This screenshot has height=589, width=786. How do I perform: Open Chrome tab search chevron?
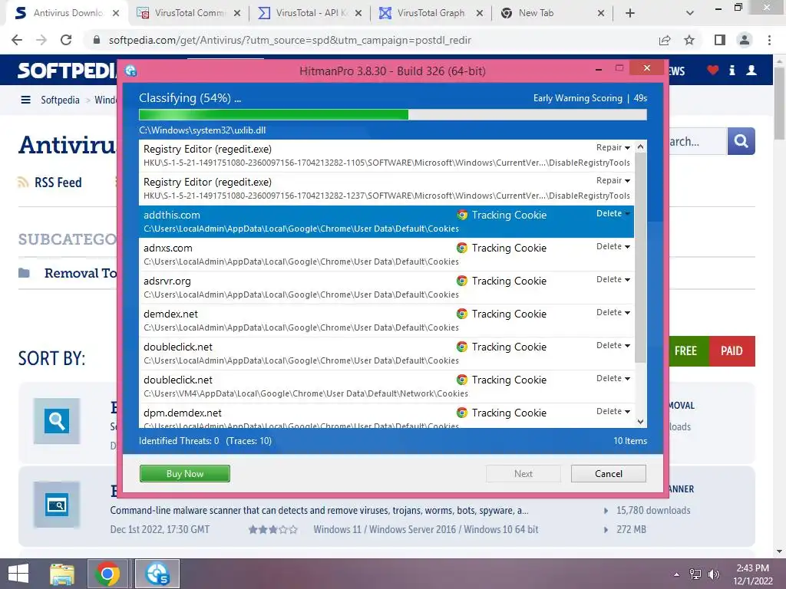690,13
